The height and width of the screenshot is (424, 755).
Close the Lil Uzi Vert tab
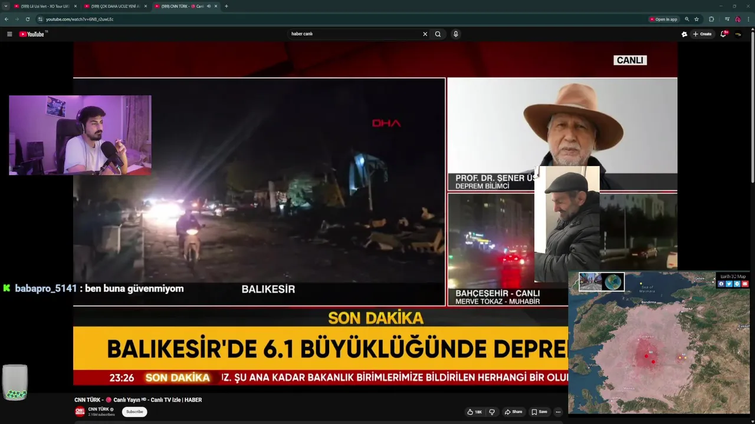pos(75,6)
